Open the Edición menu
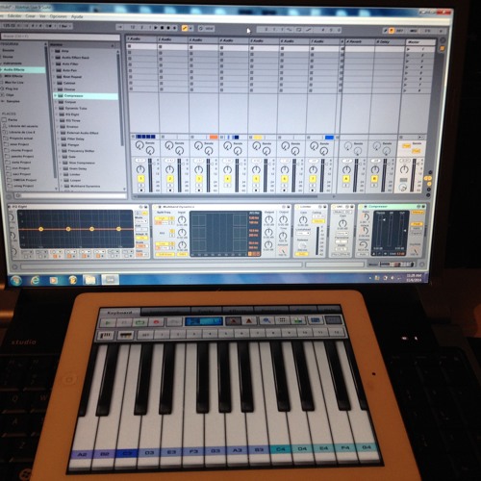Screen dimensions: 481x481 (14, 15)
